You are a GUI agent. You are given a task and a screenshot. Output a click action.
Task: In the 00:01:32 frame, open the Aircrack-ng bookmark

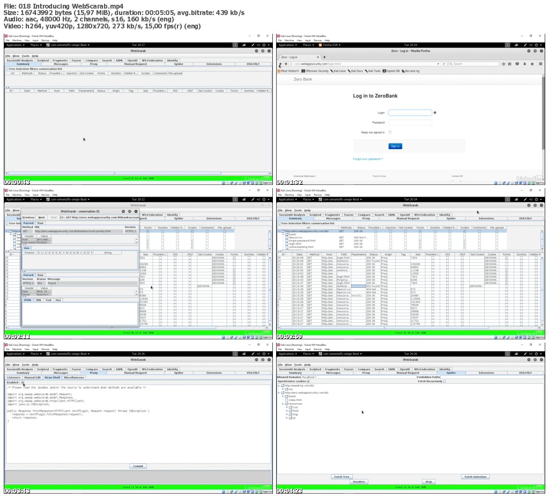(410, 71)
